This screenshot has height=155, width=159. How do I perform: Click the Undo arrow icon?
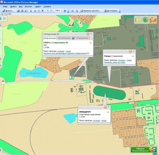point(47,11)
